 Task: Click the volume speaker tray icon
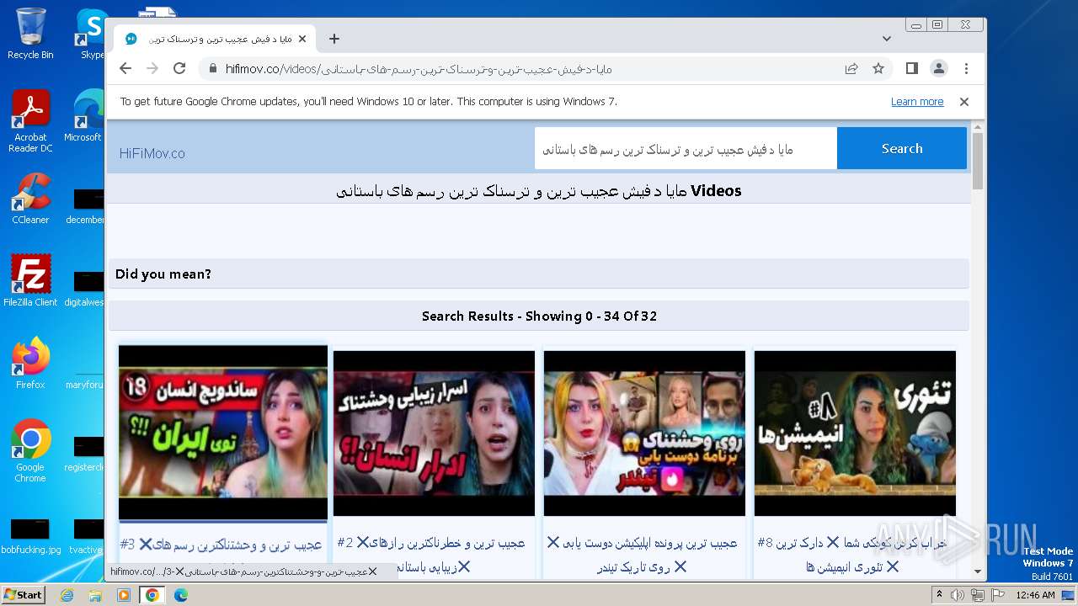point(958,595)
